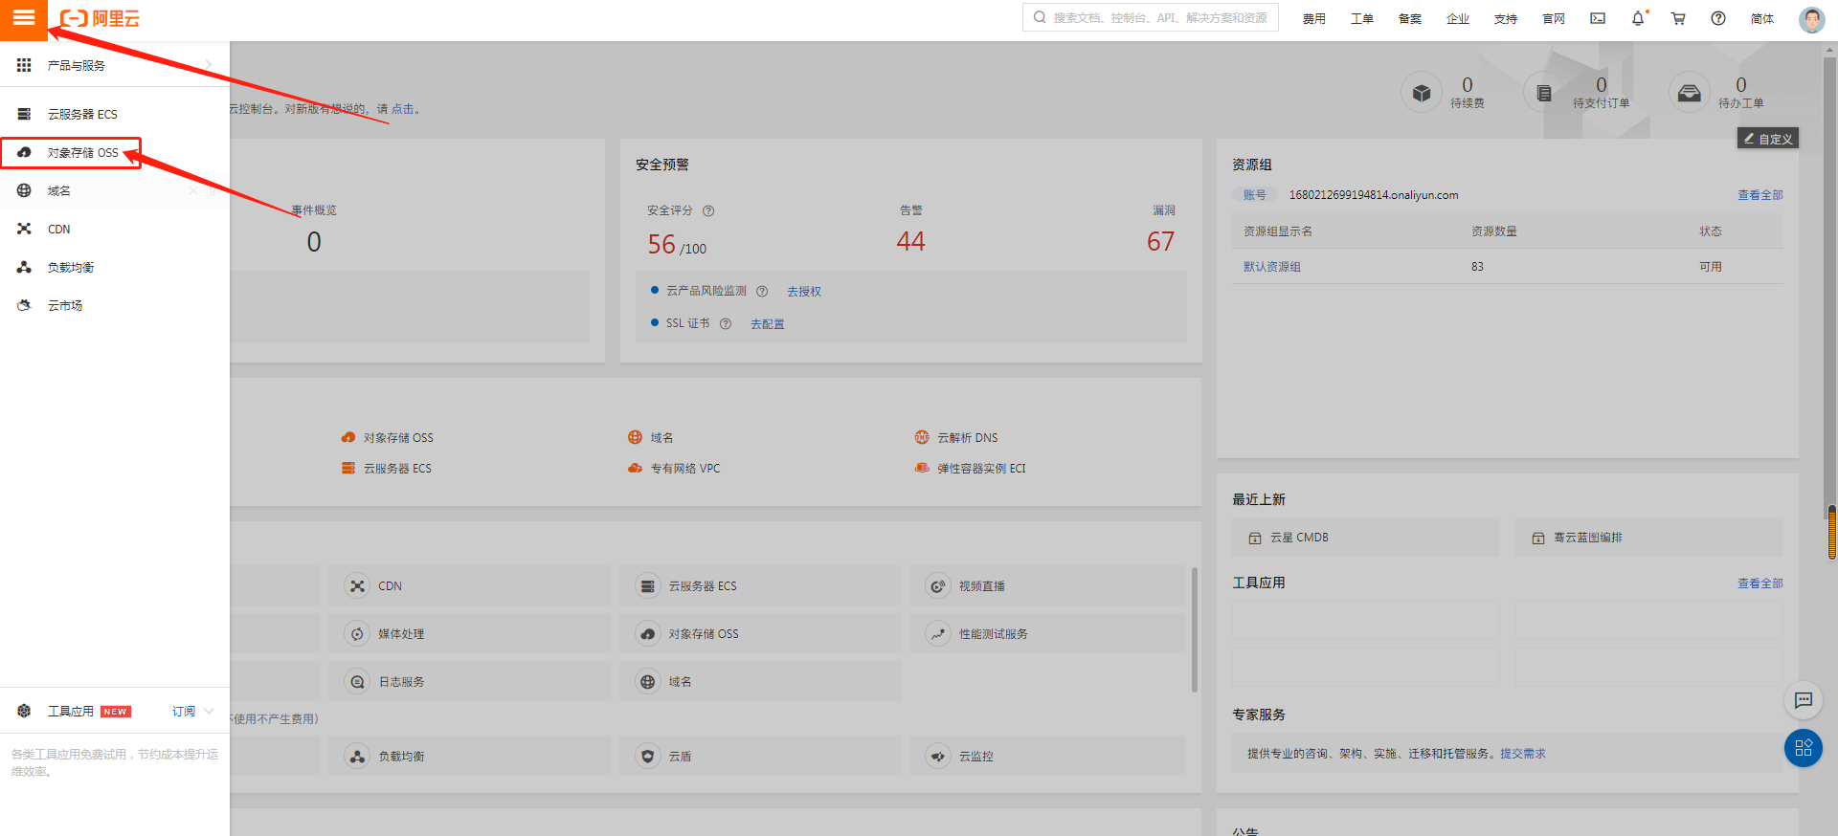Viewport: 1838px width, 836px height.
Task: Click help icon beside SSL 证书
Action: click(x=726, y=324)
